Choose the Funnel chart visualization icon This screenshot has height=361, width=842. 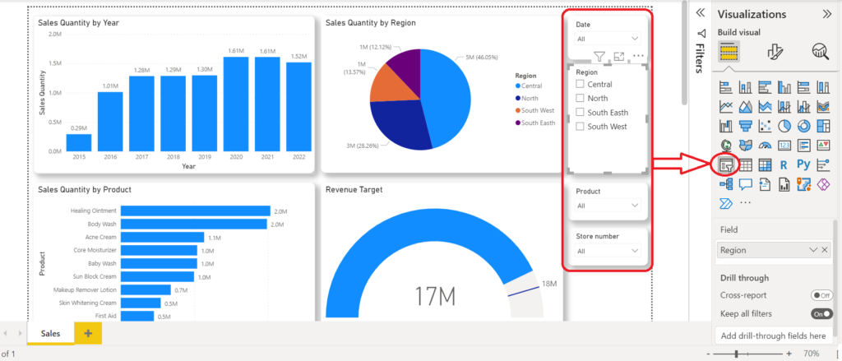pyautogui.click(x=746, y=126)
